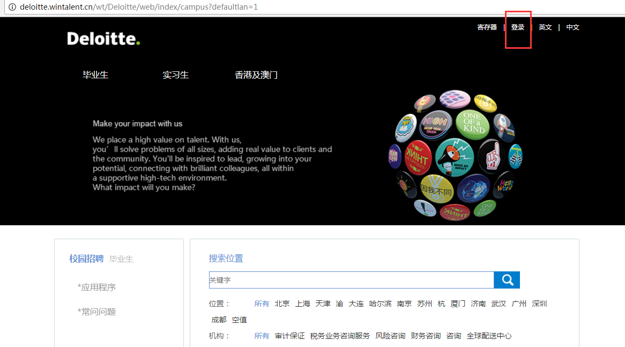Filter by 财务咨询 function
625x347 pixels.
coord(426,336)
